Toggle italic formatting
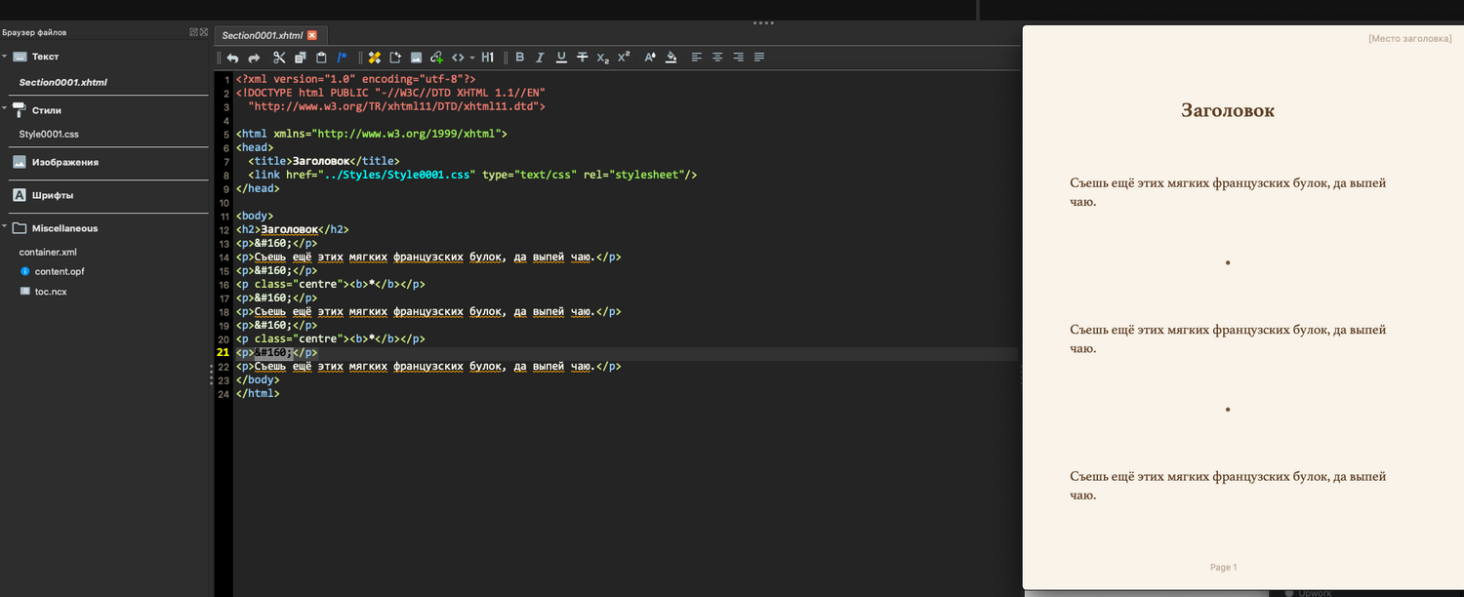Image resolution: width=1464 pixels, height=597 pixels. pos(541,58)
